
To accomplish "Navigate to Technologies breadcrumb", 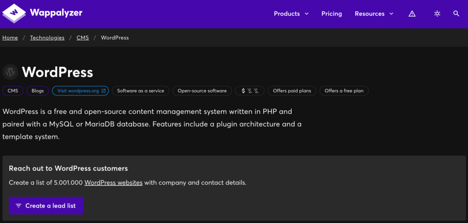I will click(x=47, y=37).
